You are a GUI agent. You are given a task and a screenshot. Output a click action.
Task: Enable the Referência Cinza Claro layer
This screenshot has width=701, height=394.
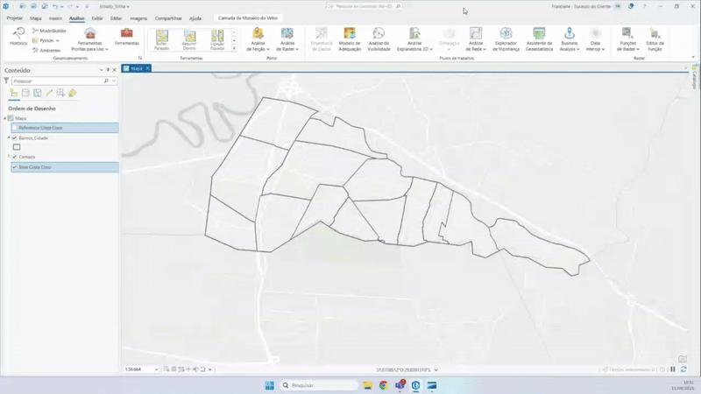15,128
